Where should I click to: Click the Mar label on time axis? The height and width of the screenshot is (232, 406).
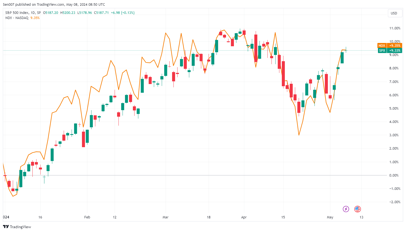click(165, 217)
